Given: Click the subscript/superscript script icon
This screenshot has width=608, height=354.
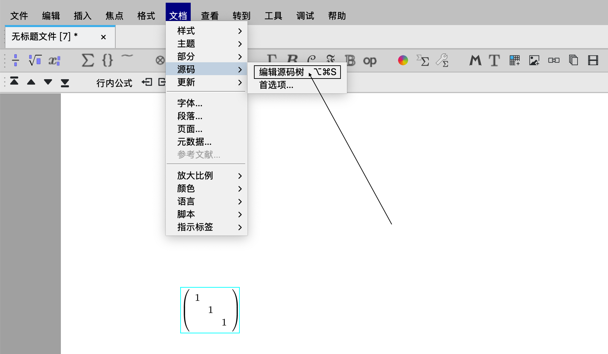Looking at the screenshot, I should tap(54, 61).
